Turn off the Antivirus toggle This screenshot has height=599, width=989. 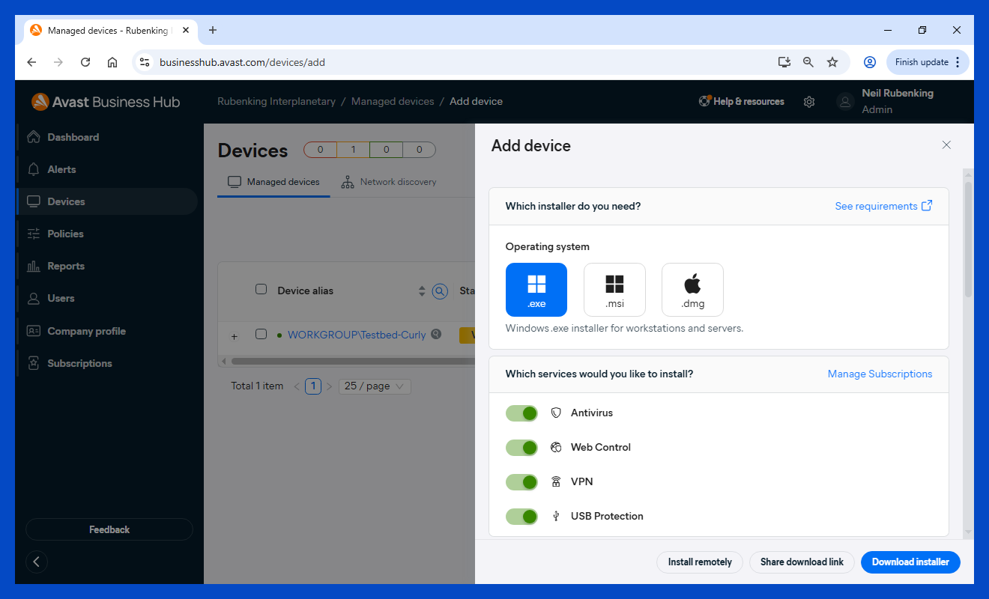pyautogui.click(x=521, y=413)
